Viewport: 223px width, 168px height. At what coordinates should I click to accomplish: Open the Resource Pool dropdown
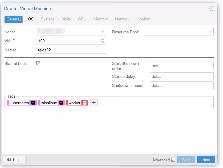(x=210, y=32)
